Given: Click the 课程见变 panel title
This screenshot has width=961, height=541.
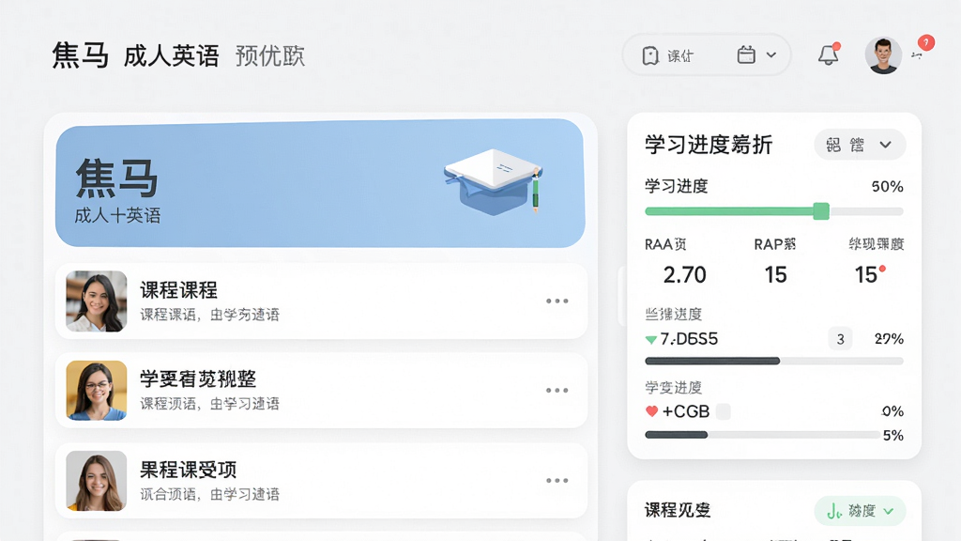Looking at the screenshot, I should tap(678, 510).
